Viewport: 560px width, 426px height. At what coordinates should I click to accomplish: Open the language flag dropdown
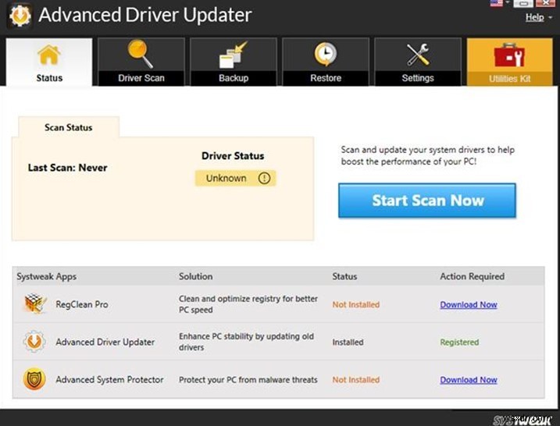pos(500,3)
